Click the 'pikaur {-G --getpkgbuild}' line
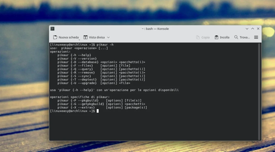 point(101,104)
